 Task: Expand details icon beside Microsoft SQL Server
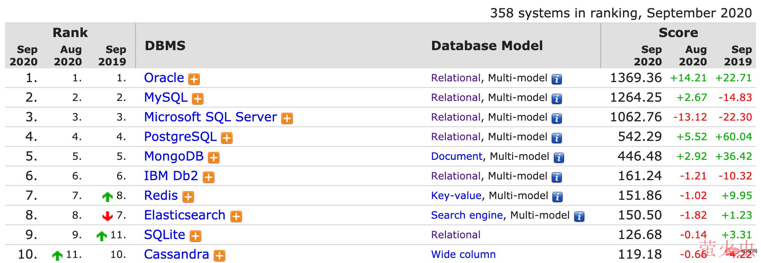pyautogui.click(x=287, y=118)
